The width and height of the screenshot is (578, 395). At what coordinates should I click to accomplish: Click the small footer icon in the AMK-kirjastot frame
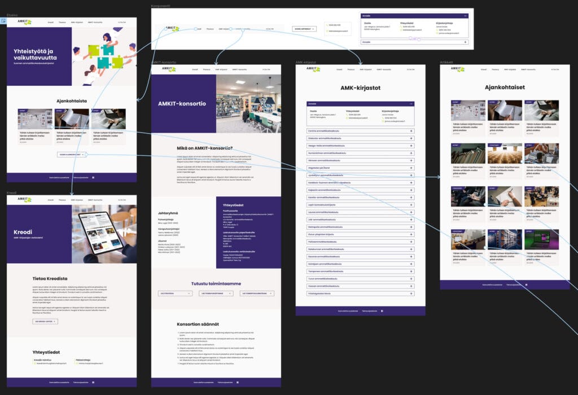tap(382, 311)
